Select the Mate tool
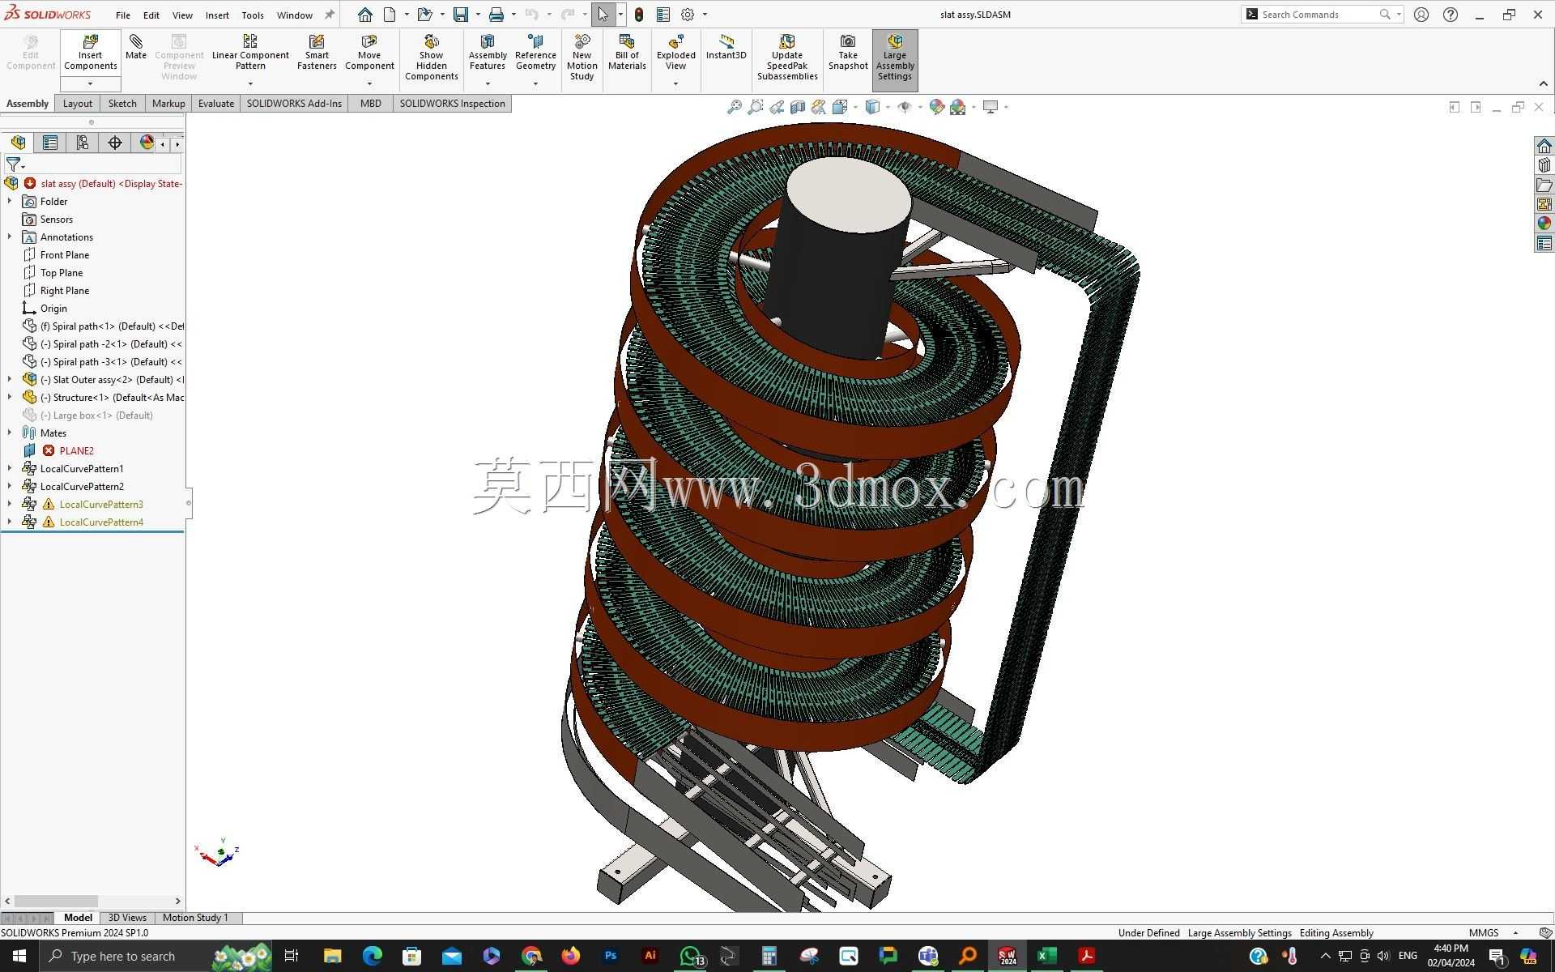 coord(136,48)
